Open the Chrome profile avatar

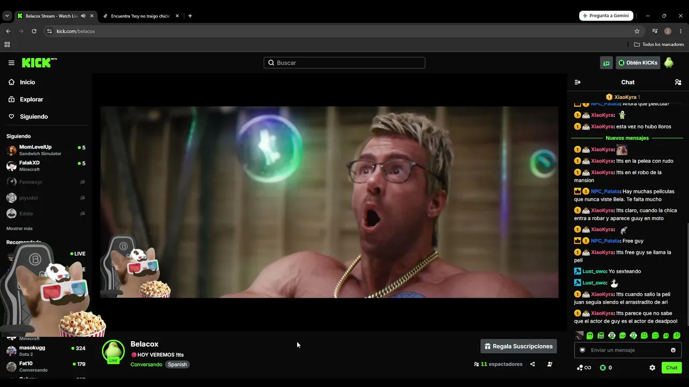coord(667,31)
